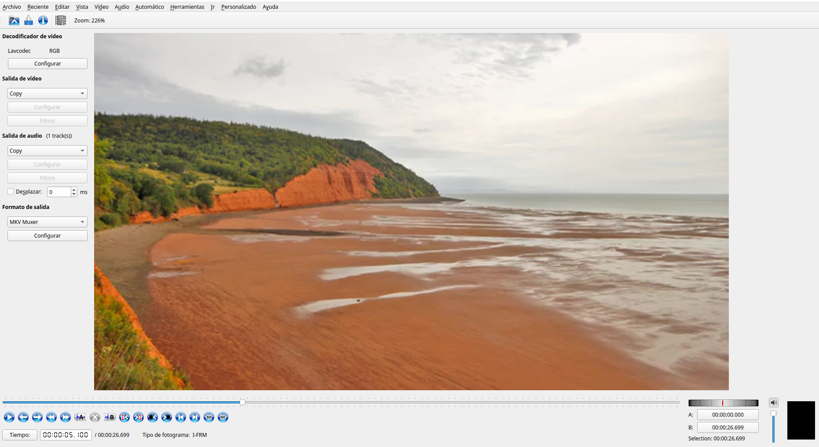Open the video information icon

click(x=43, y=20)
